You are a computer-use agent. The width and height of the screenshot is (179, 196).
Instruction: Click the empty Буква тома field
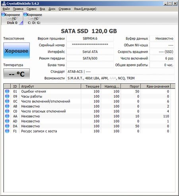tap(90, 65)
